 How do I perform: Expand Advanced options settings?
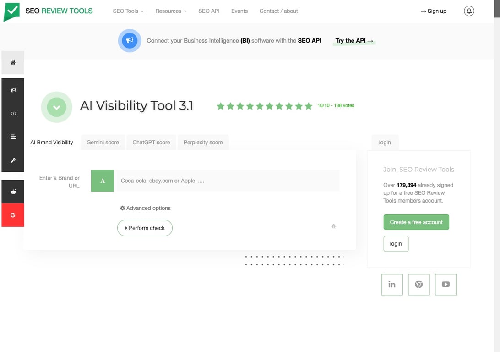tap(146, 208)
